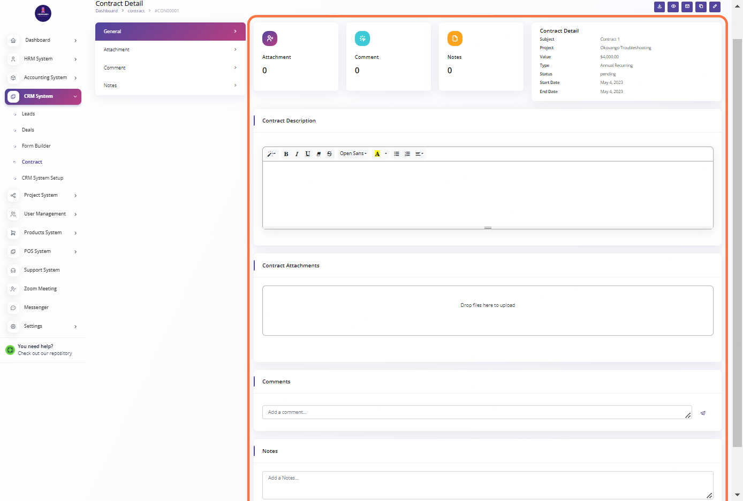This screenshot has height=501, width=743.
Task: Click the envelope email icon button
Action: pyautogui.click(x=687, y=7)
